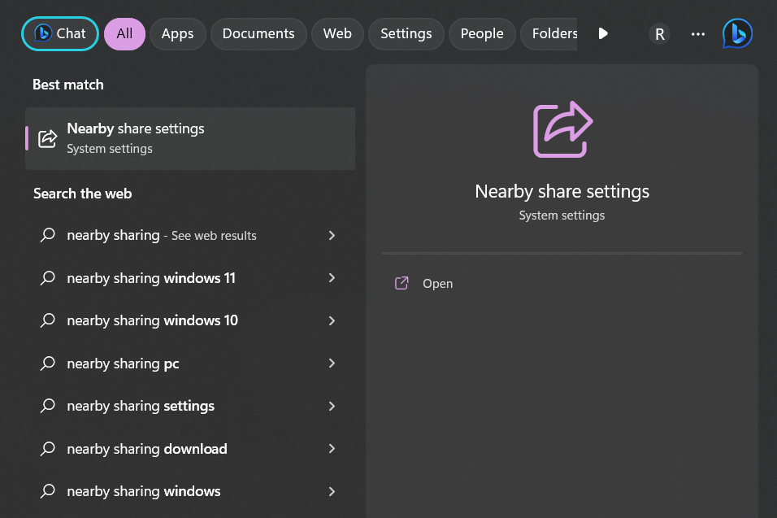This screenshot has height=518, width=777.
Task: Select 'nearby sharing pc' suggestion
Action: (190, 363)
